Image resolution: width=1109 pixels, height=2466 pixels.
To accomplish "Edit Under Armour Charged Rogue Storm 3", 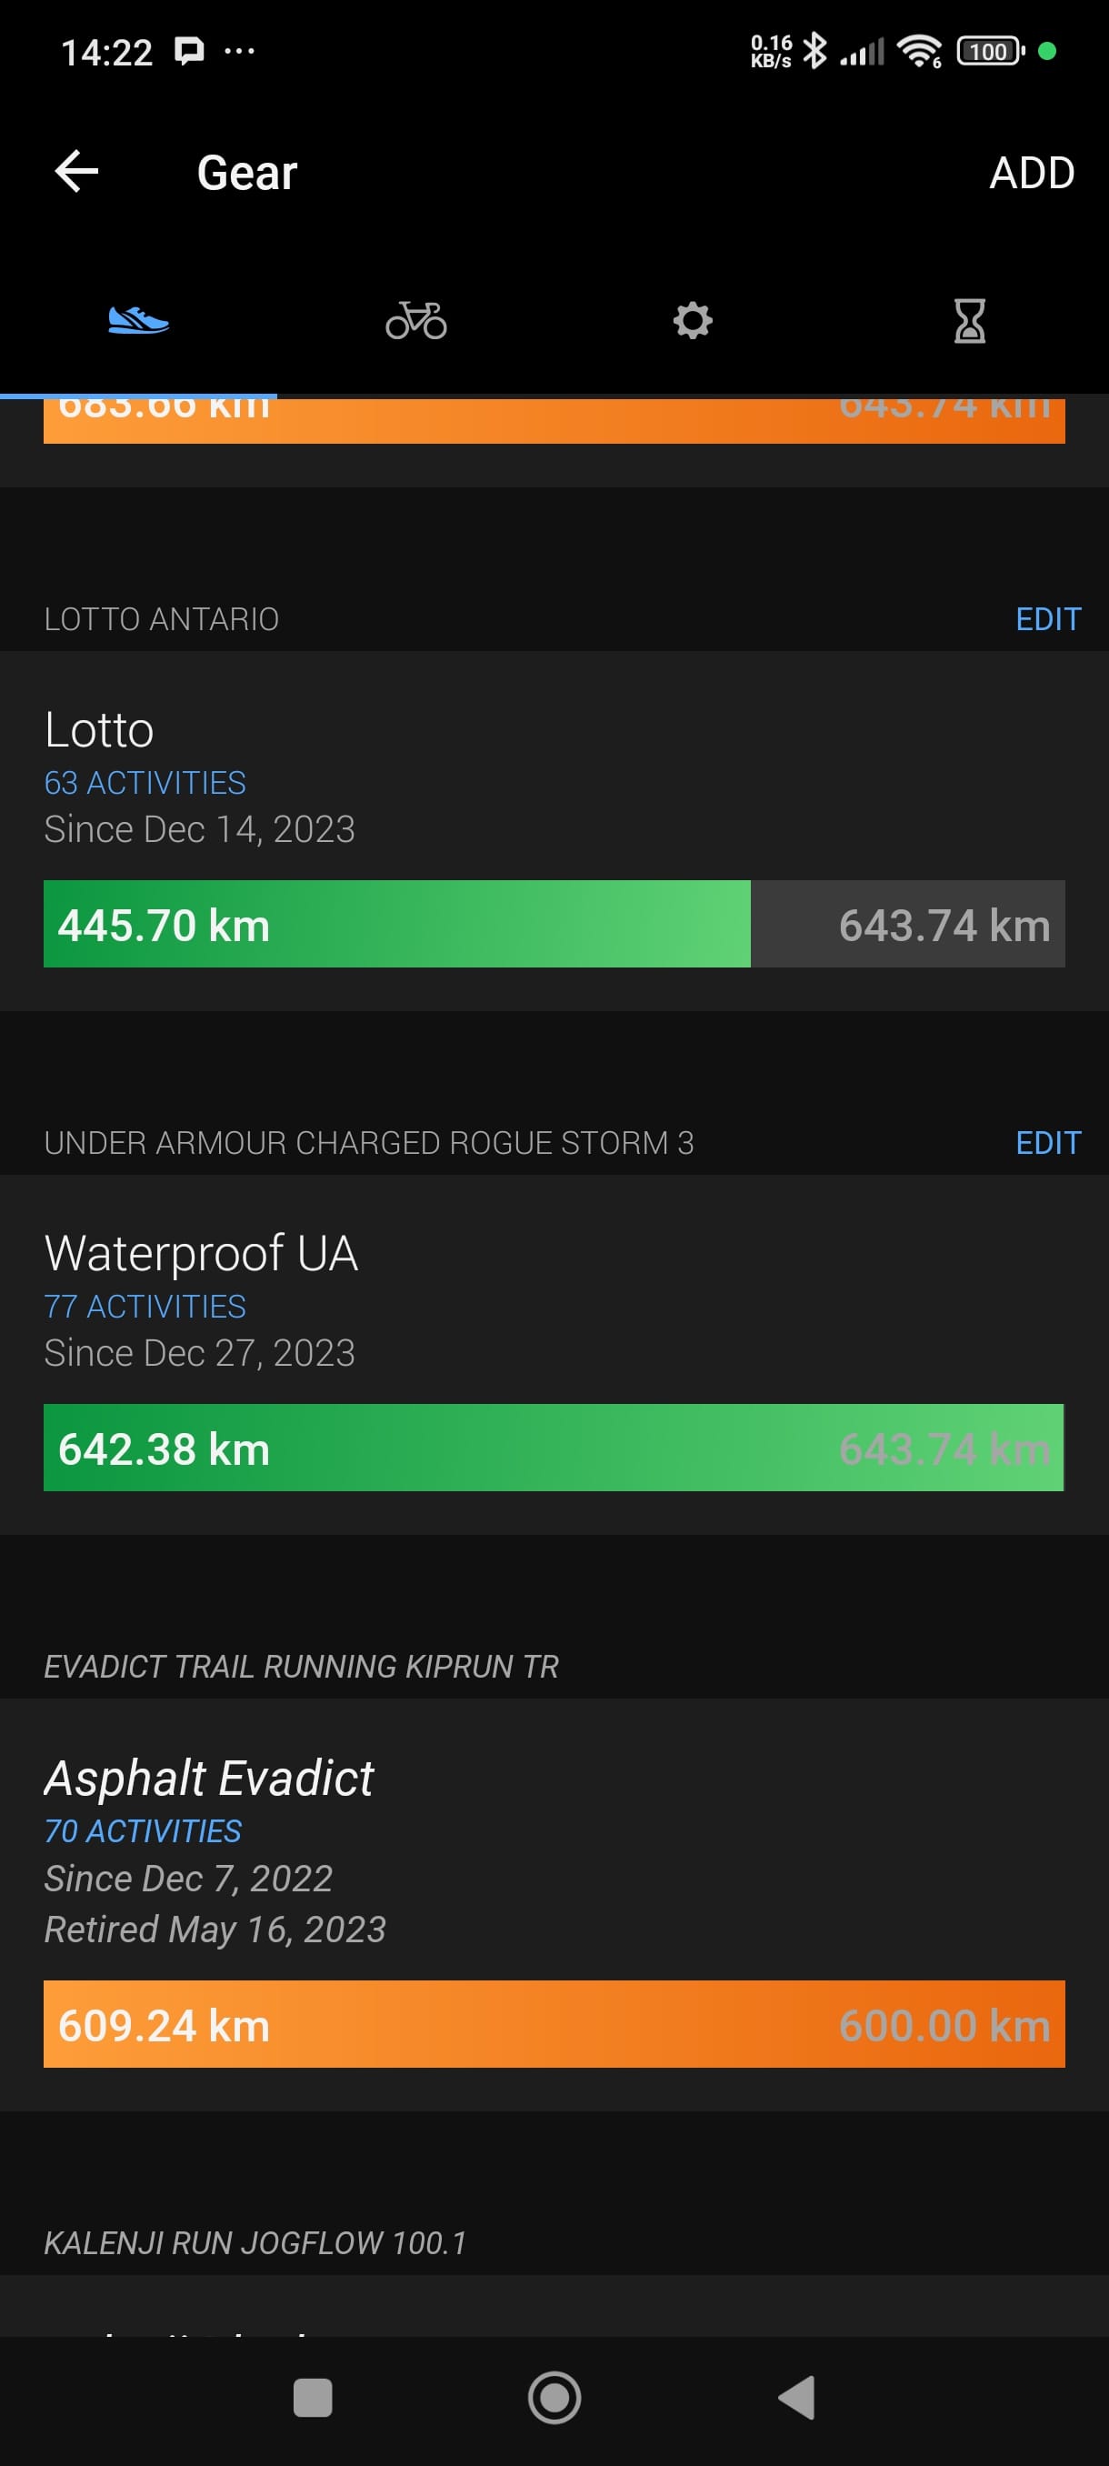I will pyautogui.click(x=1048, y=1143).
